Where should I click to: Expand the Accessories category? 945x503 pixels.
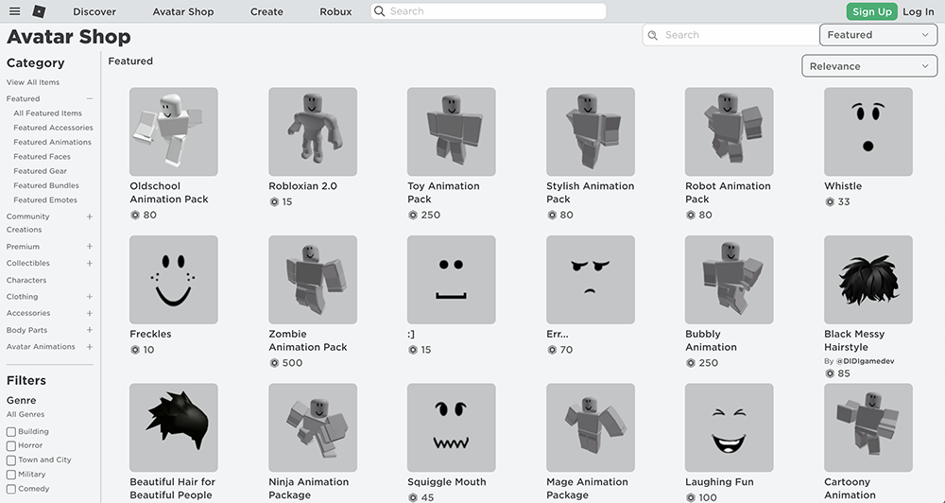click(x=90, y=314)
